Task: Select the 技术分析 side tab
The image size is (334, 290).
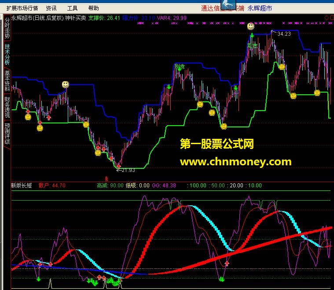Action: [7, 54]
